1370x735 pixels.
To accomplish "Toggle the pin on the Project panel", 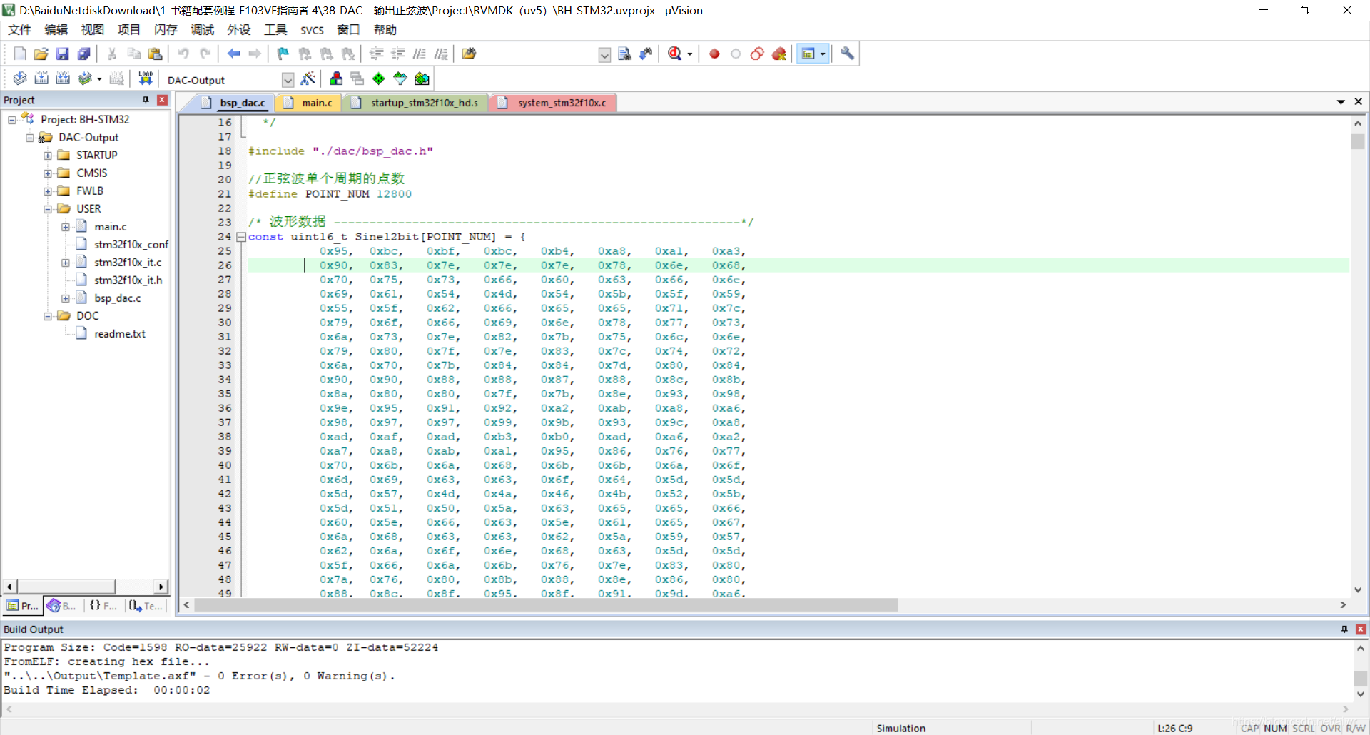I will coord(146,100).
